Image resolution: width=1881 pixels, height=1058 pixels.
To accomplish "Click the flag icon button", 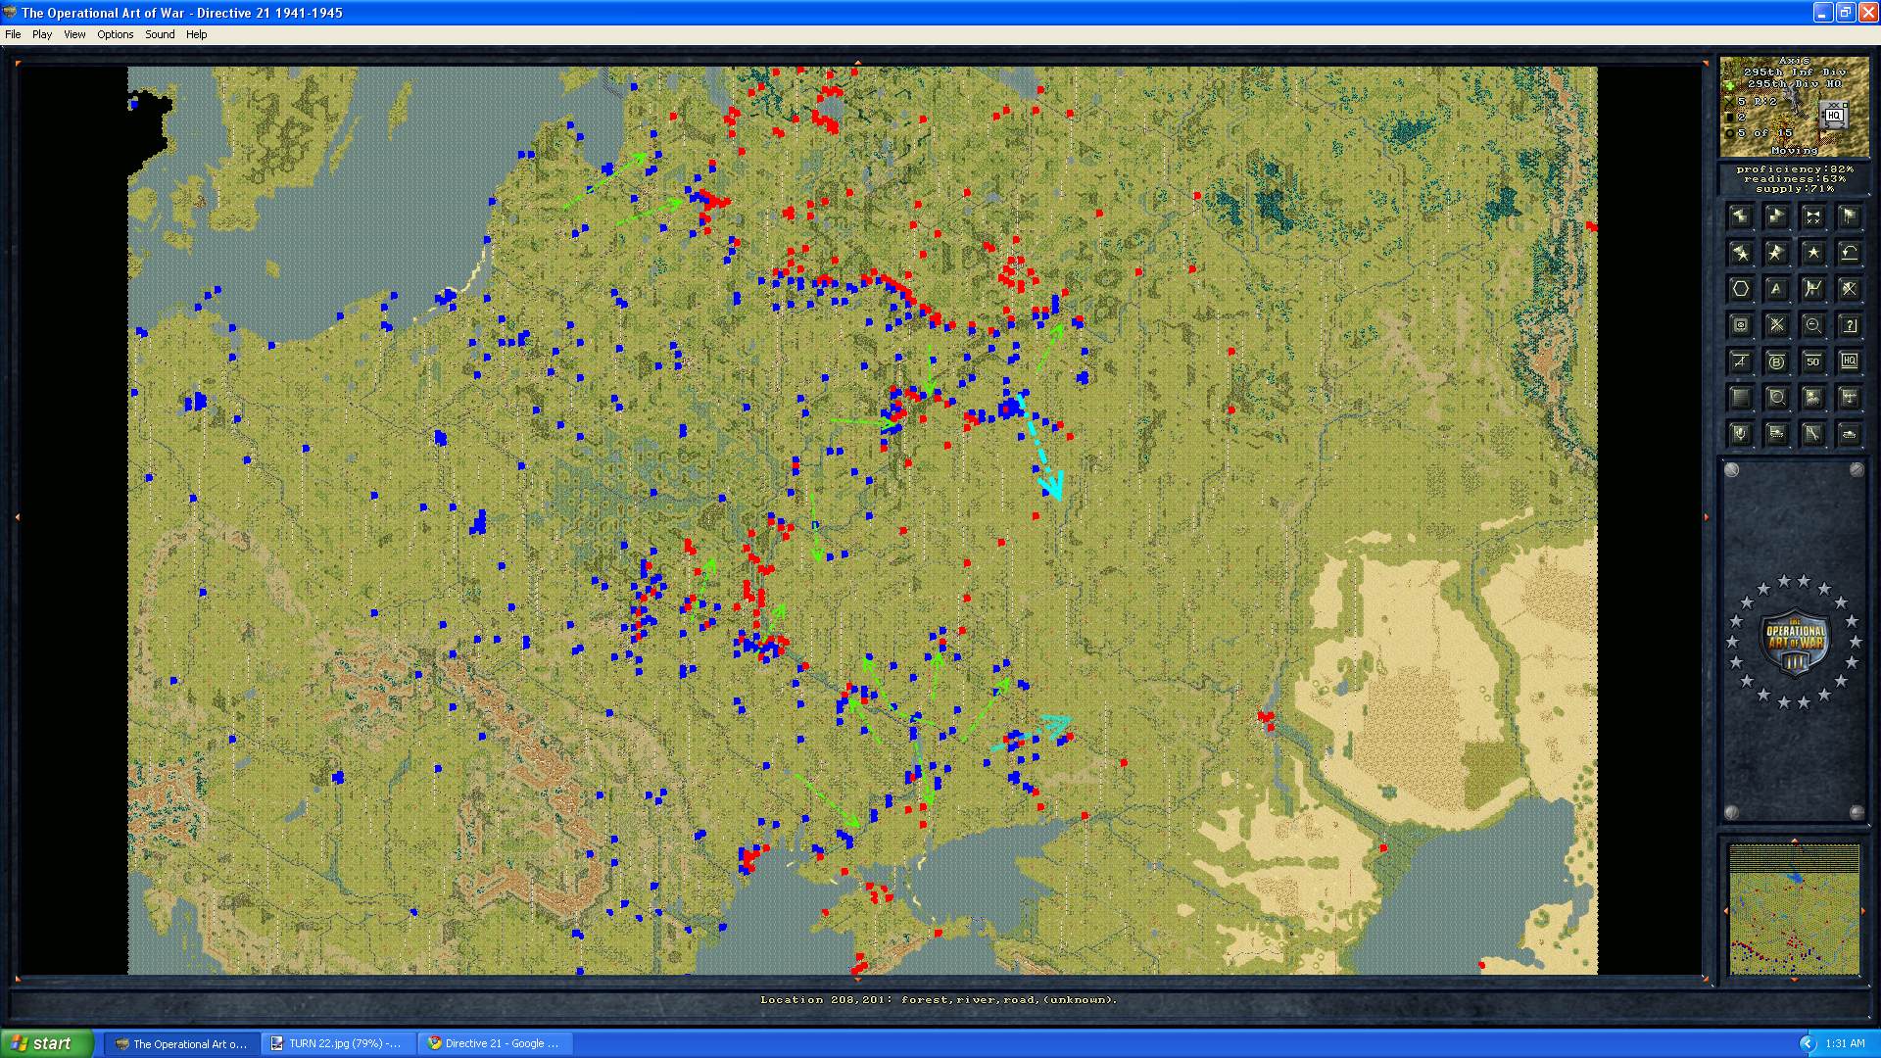I will pyautogui.click(x=1849, y=216).
